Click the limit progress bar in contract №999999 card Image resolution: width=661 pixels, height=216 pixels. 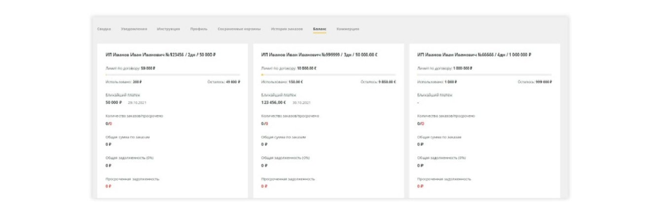(329, 75)
